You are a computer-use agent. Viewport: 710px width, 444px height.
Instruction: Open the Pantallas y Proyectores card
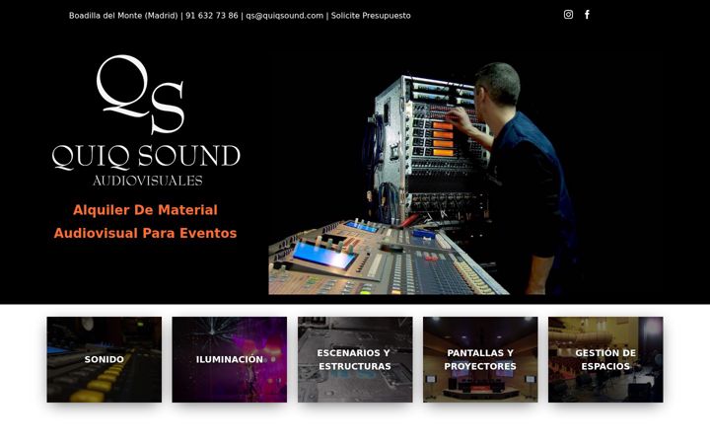coord(480,359)
